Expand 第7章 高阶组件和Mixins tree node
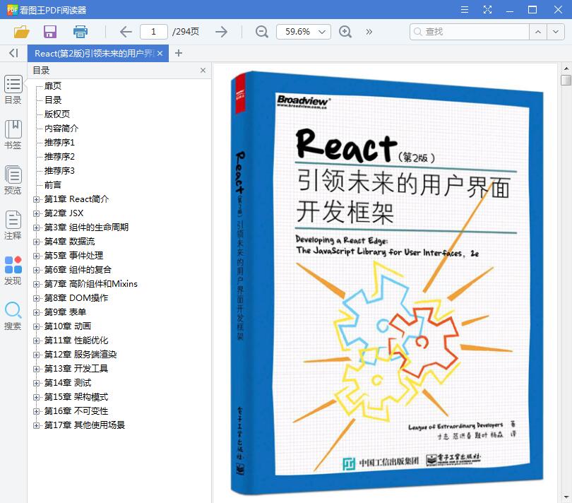This screenshot has width=572, height=503. [x=36, y=285]
